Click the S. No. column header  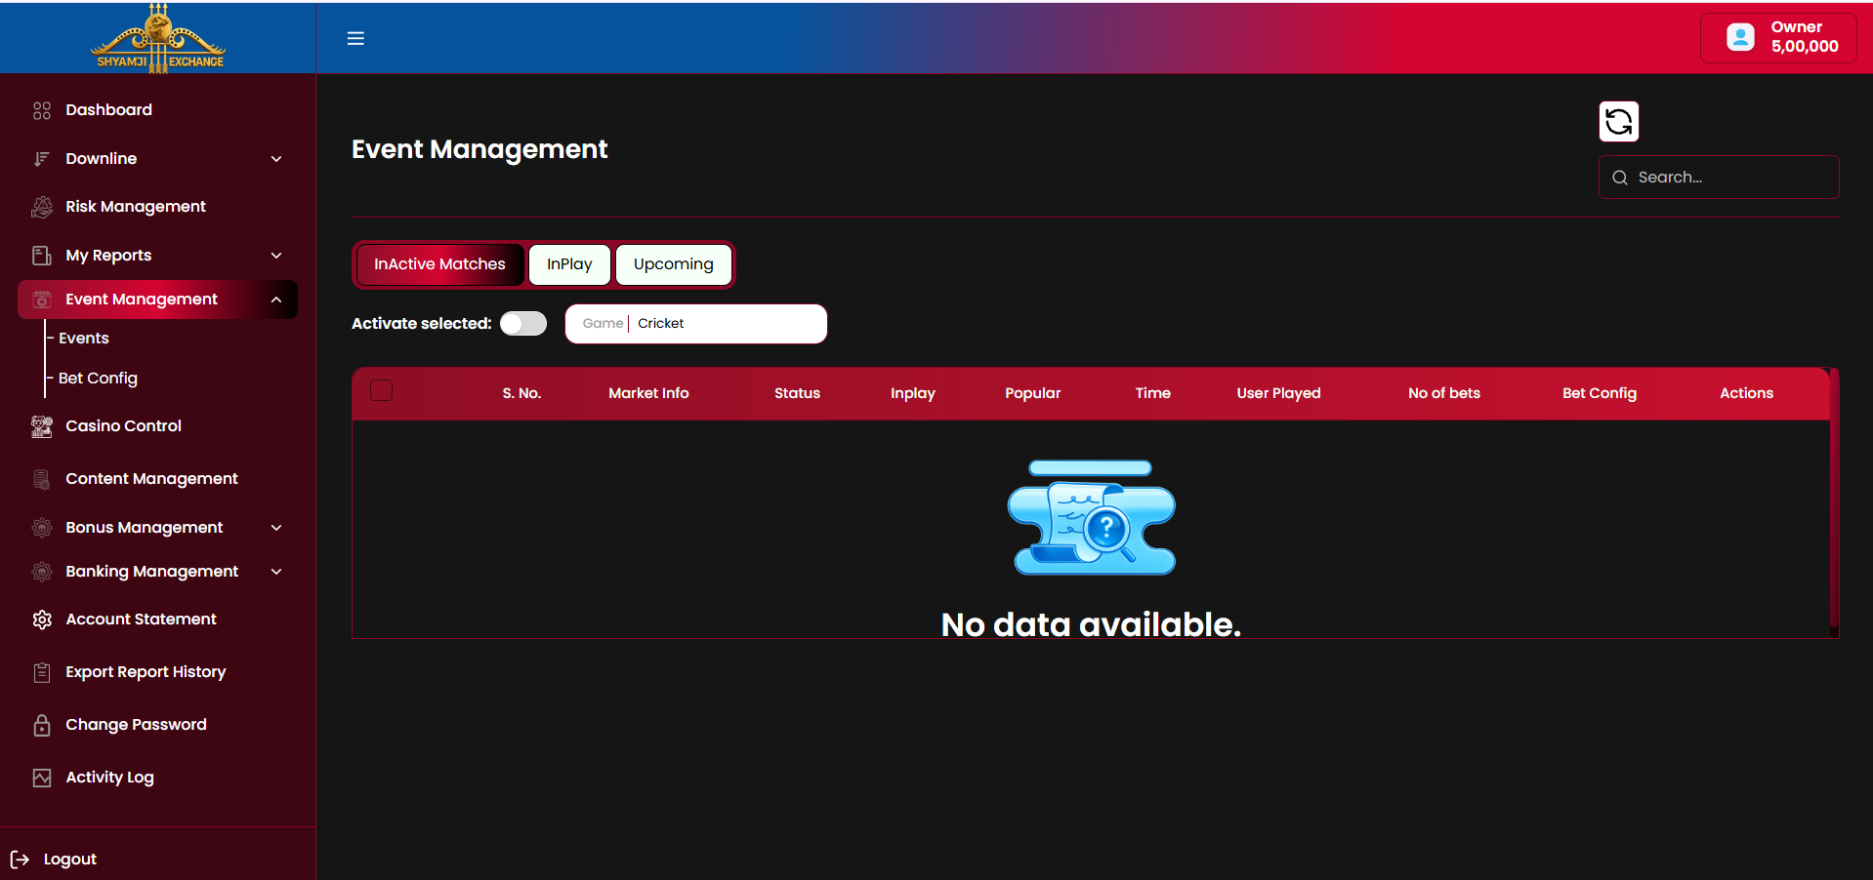click(x=521, y=393)
